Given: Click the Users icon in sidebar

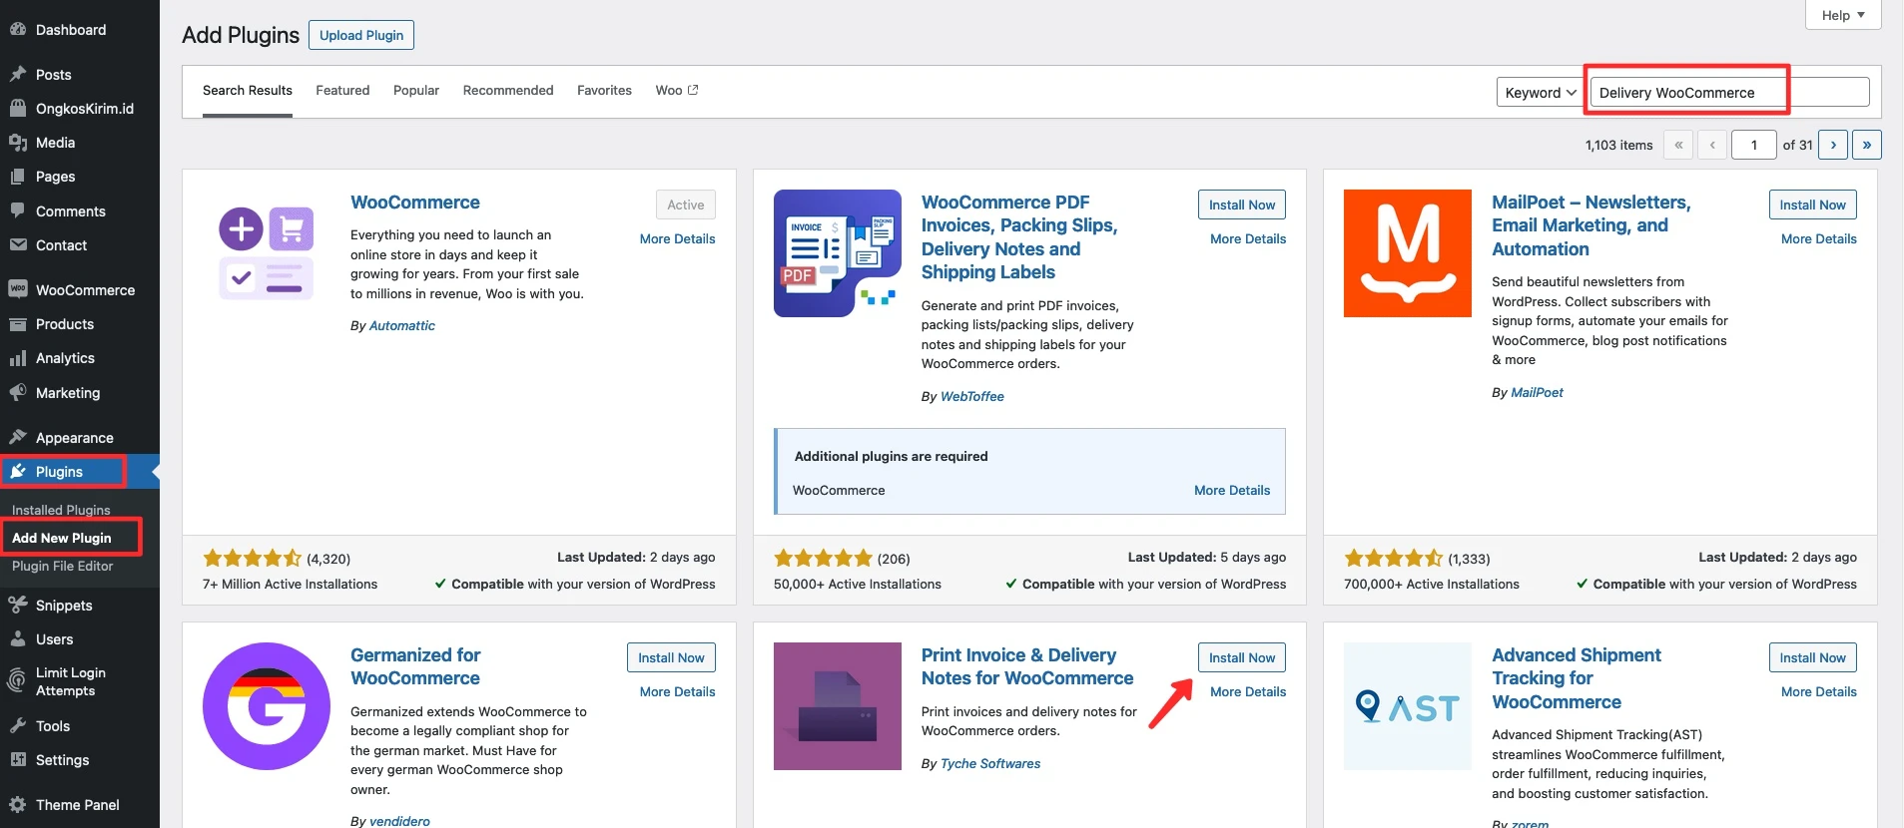Looking at the screenshot, I should click(x=18, y=638).
